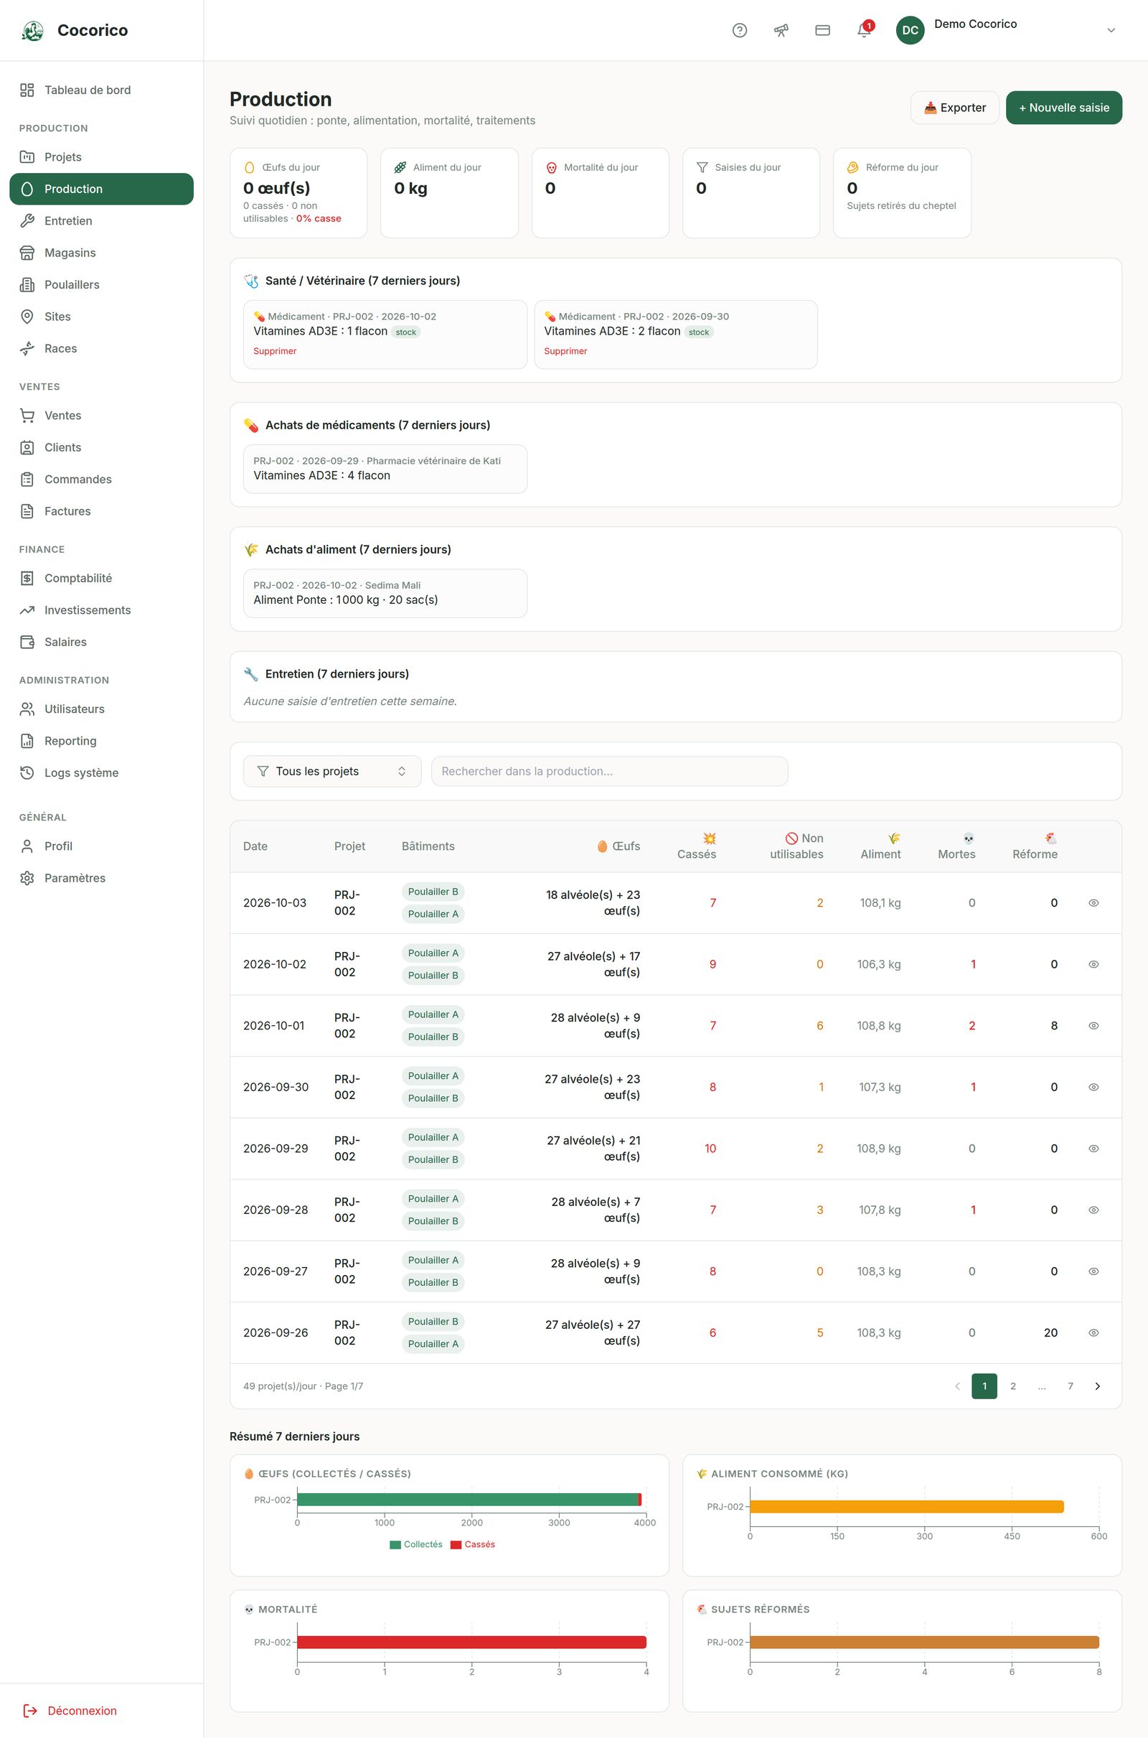
Task: Click the Exporter button
Action: pos(955,108)
